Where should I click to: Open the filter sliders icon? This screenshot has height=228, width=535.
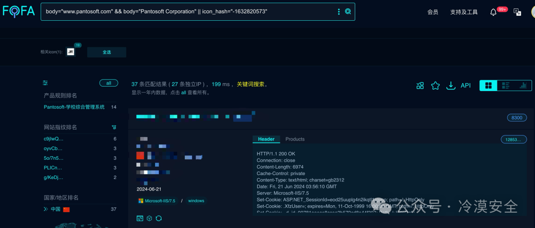click(x=46, y=83)
